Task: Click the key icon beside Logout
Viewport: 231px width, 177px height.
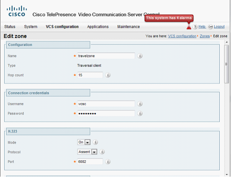Action: pyautogui.click(x=210, y=27)
